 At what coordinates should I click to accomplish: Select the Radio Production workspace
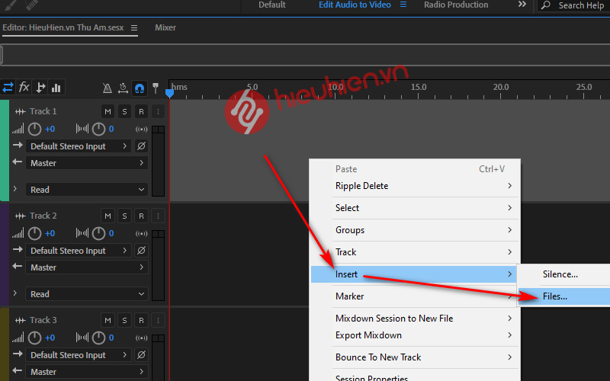(455, 5)
